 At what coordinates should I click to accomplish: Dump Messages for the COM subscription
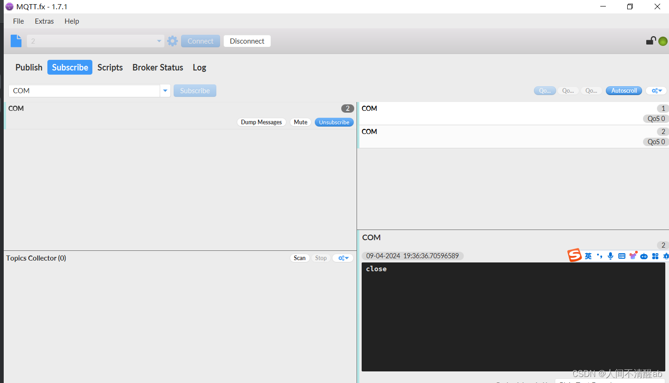[261, 122]
